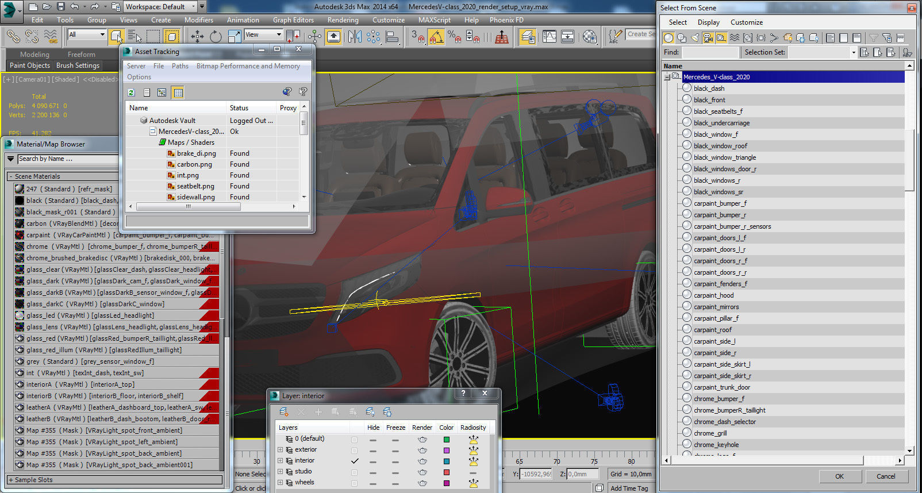Open the Schematic View
922x493 pixels.
(567, 37)
